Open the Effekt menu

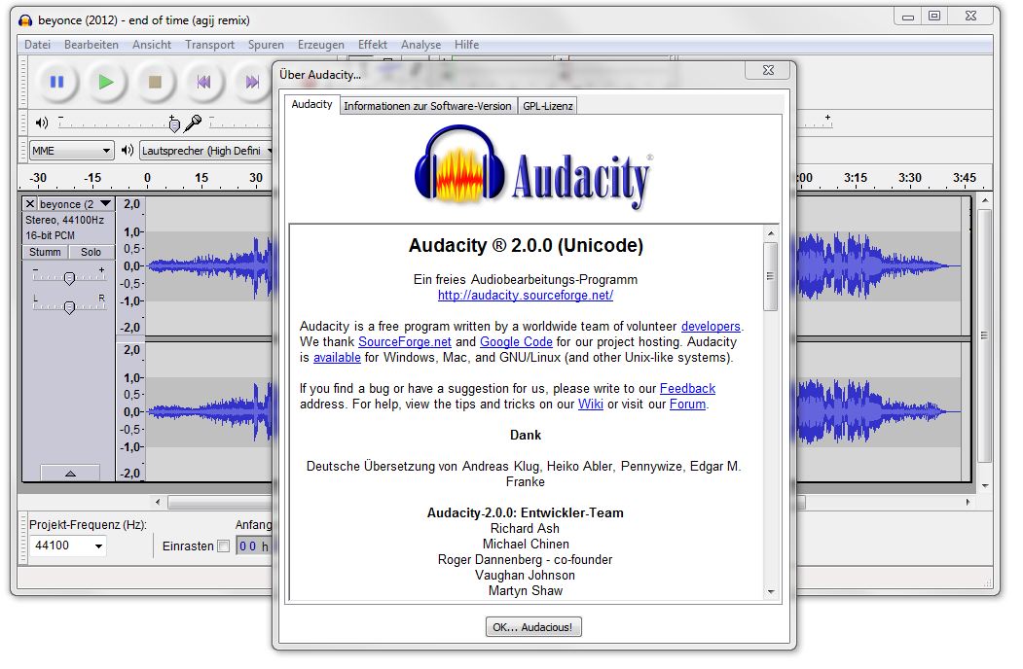pos(372,45)
